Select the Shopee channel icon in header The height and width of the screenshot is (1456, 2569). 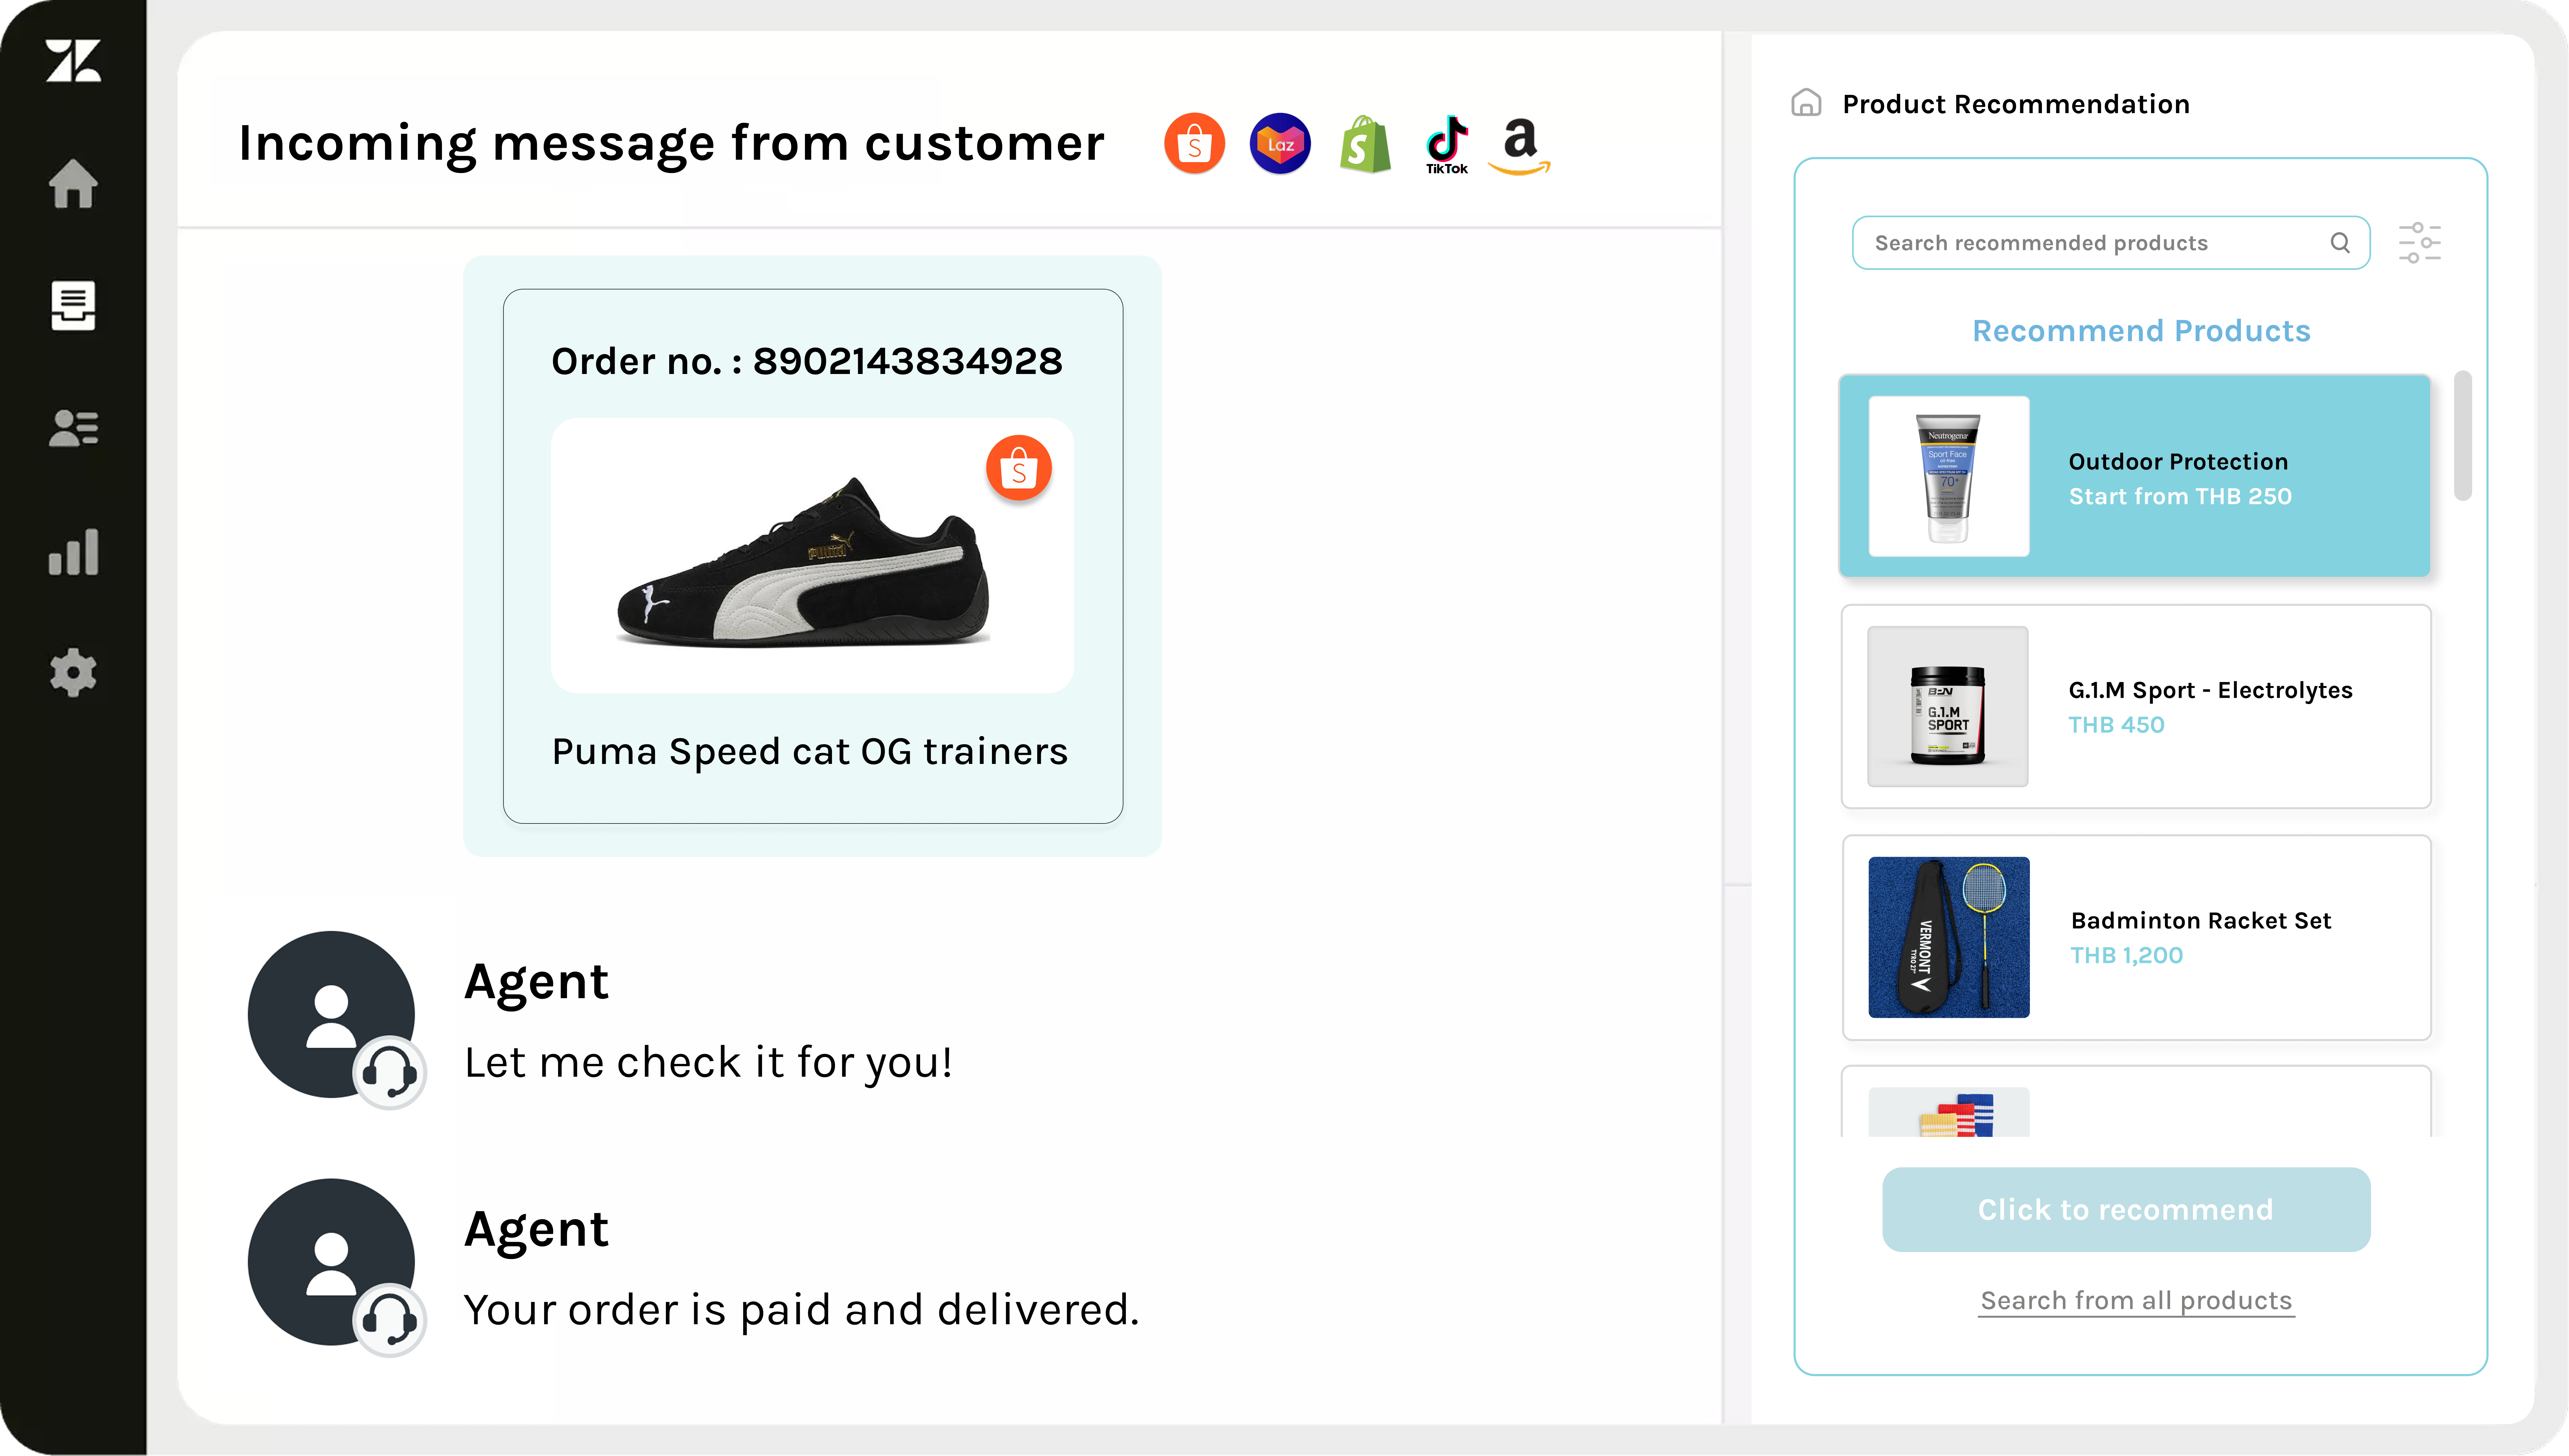[1194, 144]
